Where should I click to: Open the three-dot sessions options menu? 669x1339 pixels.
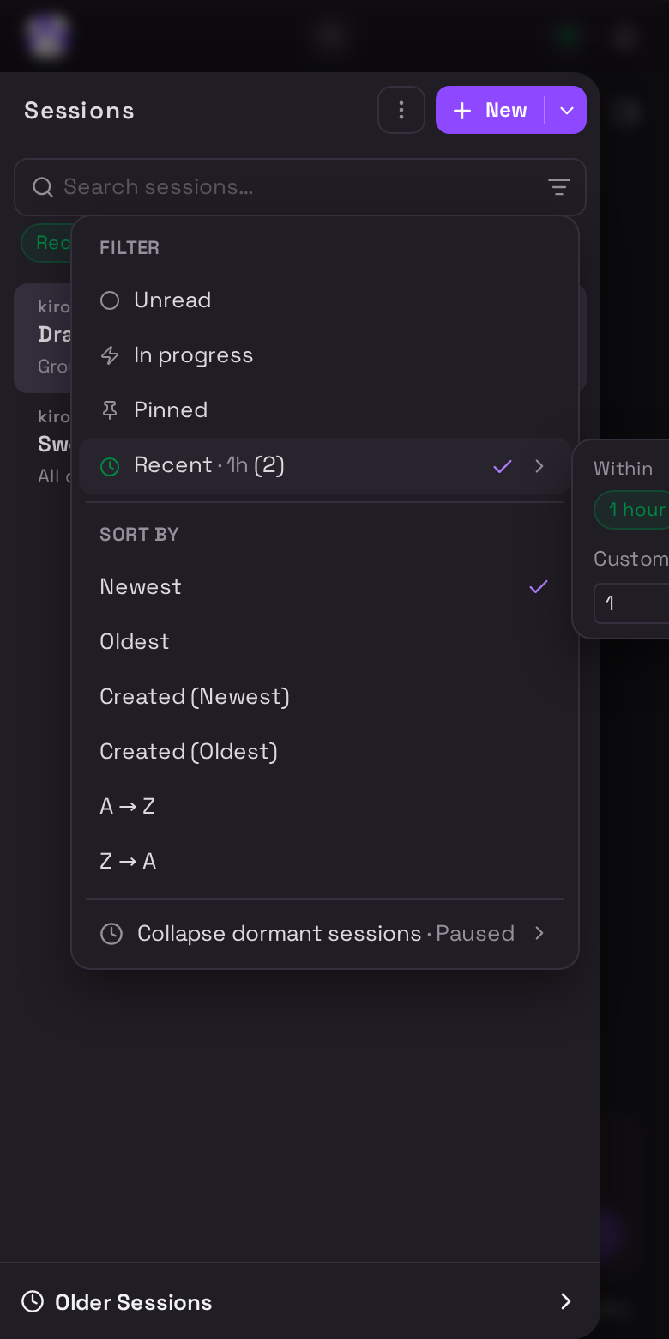point(401,110)
